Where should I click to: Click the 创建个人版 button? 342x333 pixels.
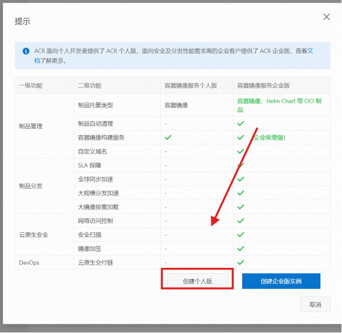[x=197, y=281]
